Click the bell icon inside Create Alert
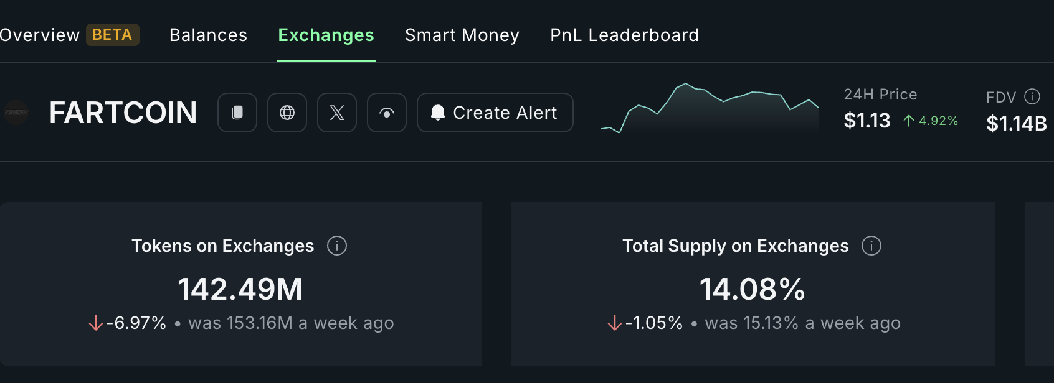Image resolution: width=1054 pixels, height=383 pixels. pyautogui.click(x=439, y=113)
